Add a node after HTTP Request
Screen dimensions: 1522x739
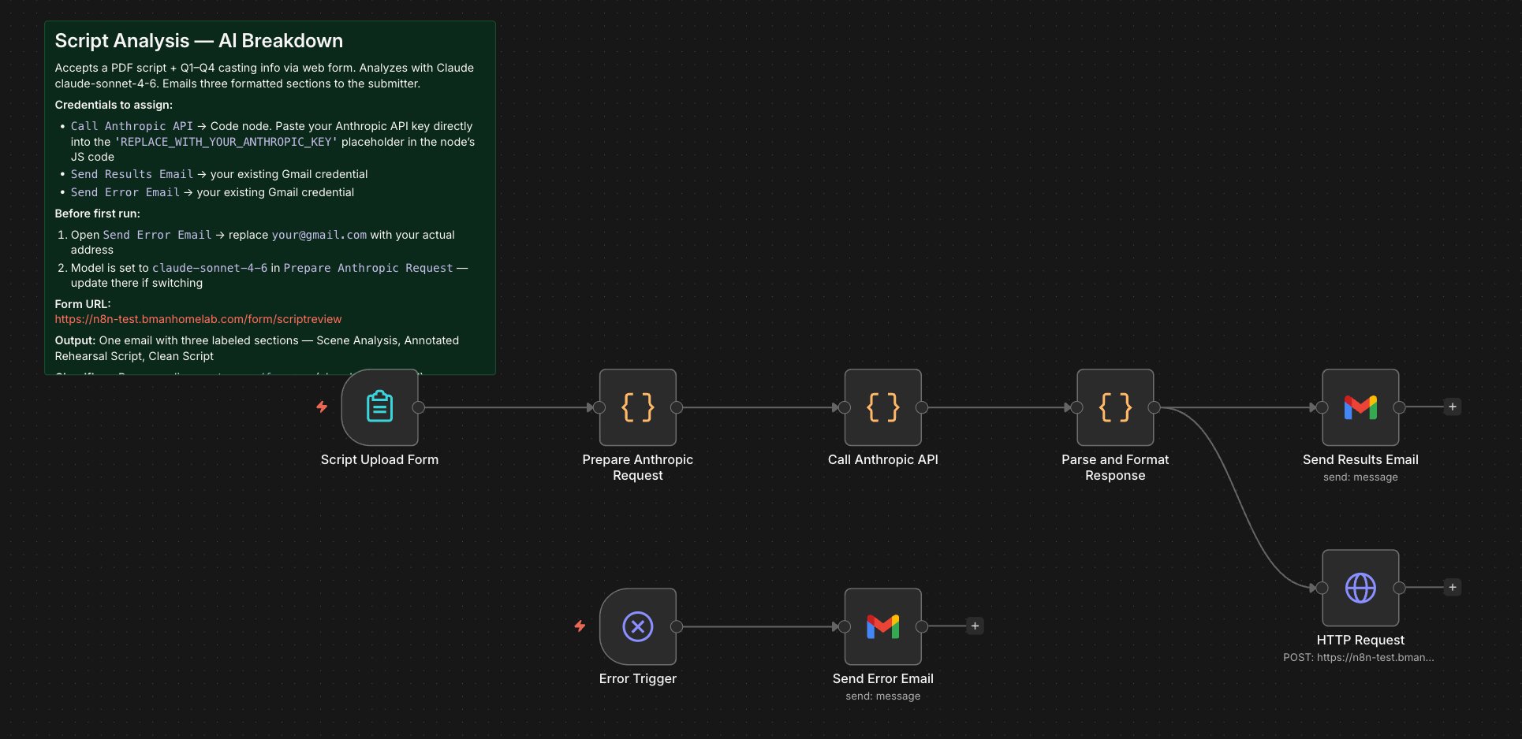pyautogui.click(x=1453, y=587)
